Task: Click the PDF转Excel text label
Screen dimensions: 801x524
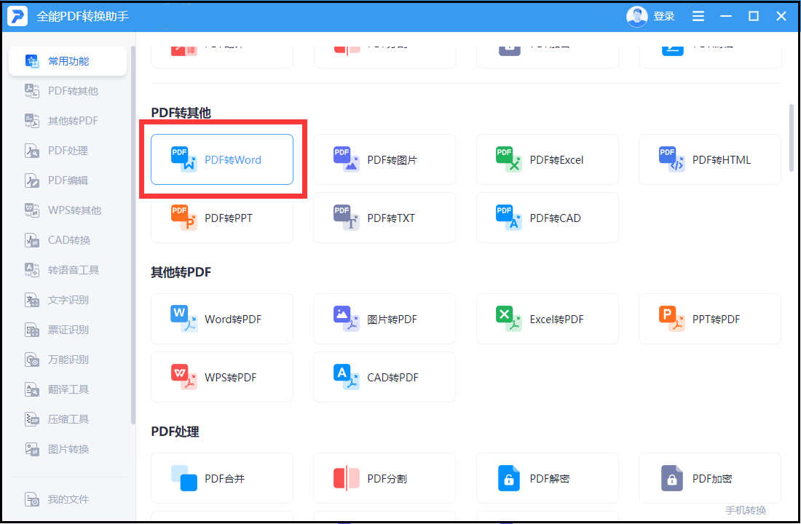Action: [556, 160]
